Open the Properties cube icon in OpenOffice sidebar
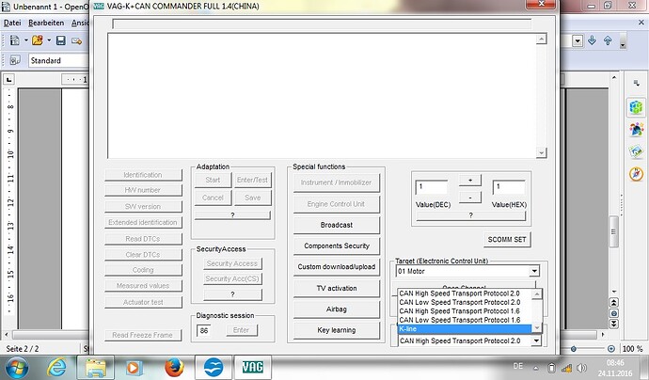This screenshot has height=380, width=649. [636, 107]
